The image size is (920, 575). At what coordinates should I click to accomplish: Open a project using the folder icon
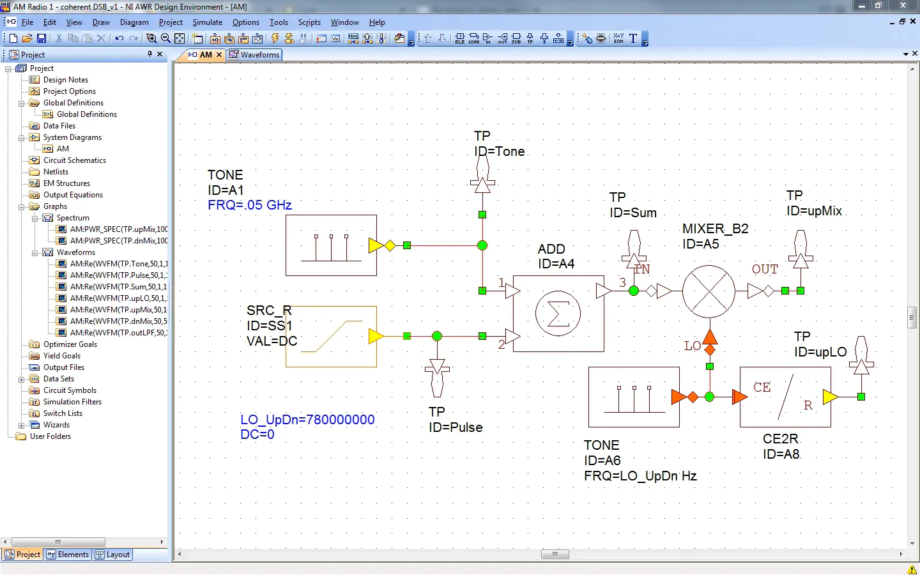tap(27, 38)
